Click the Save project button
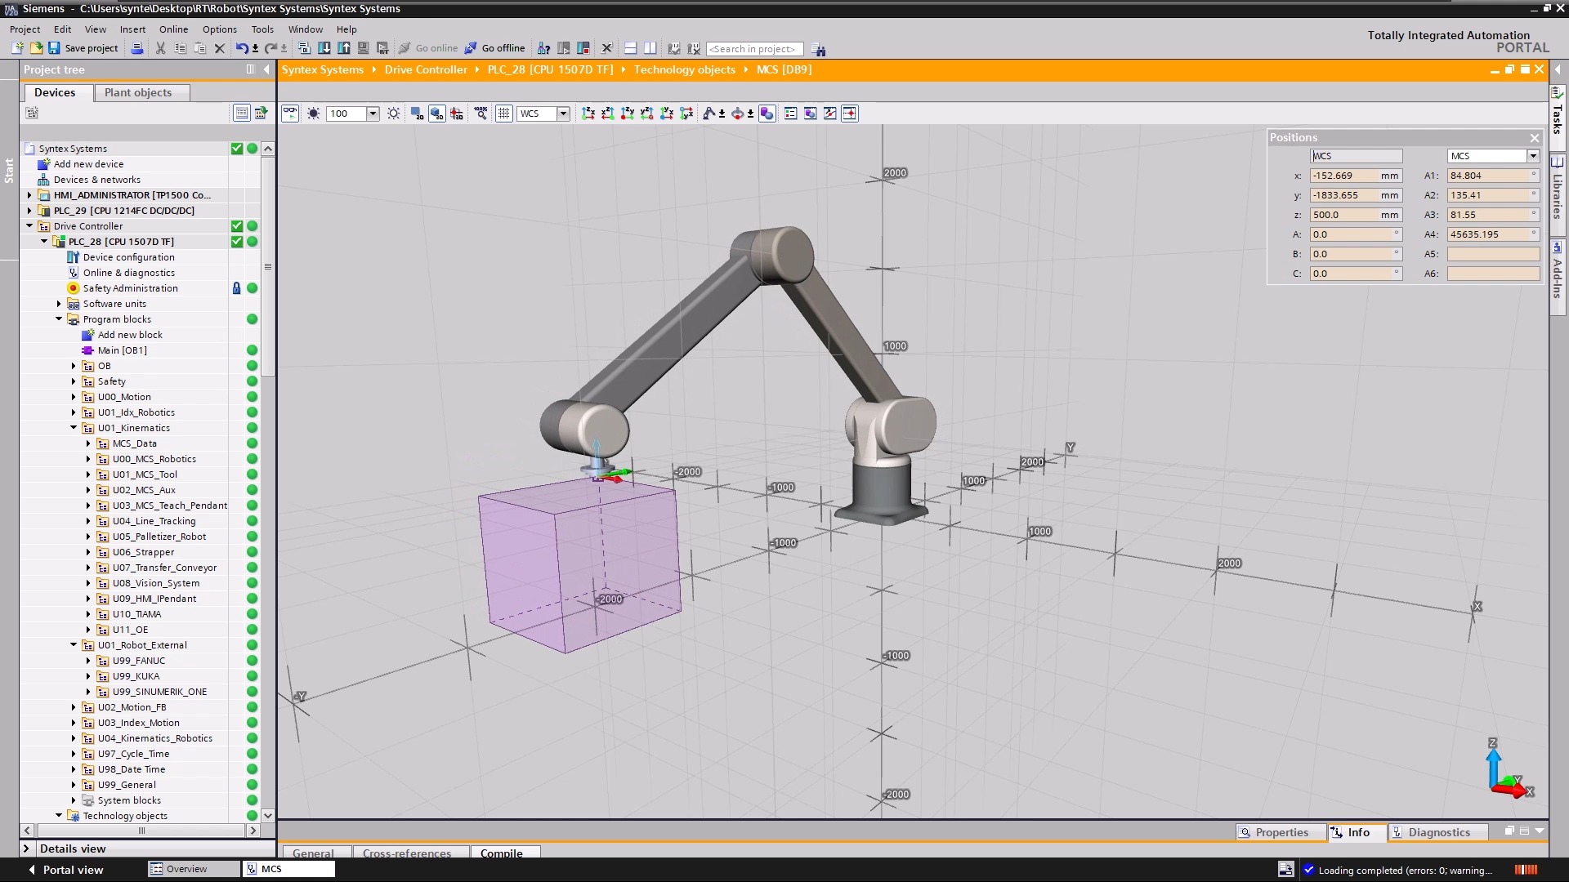 click(83, 48)
